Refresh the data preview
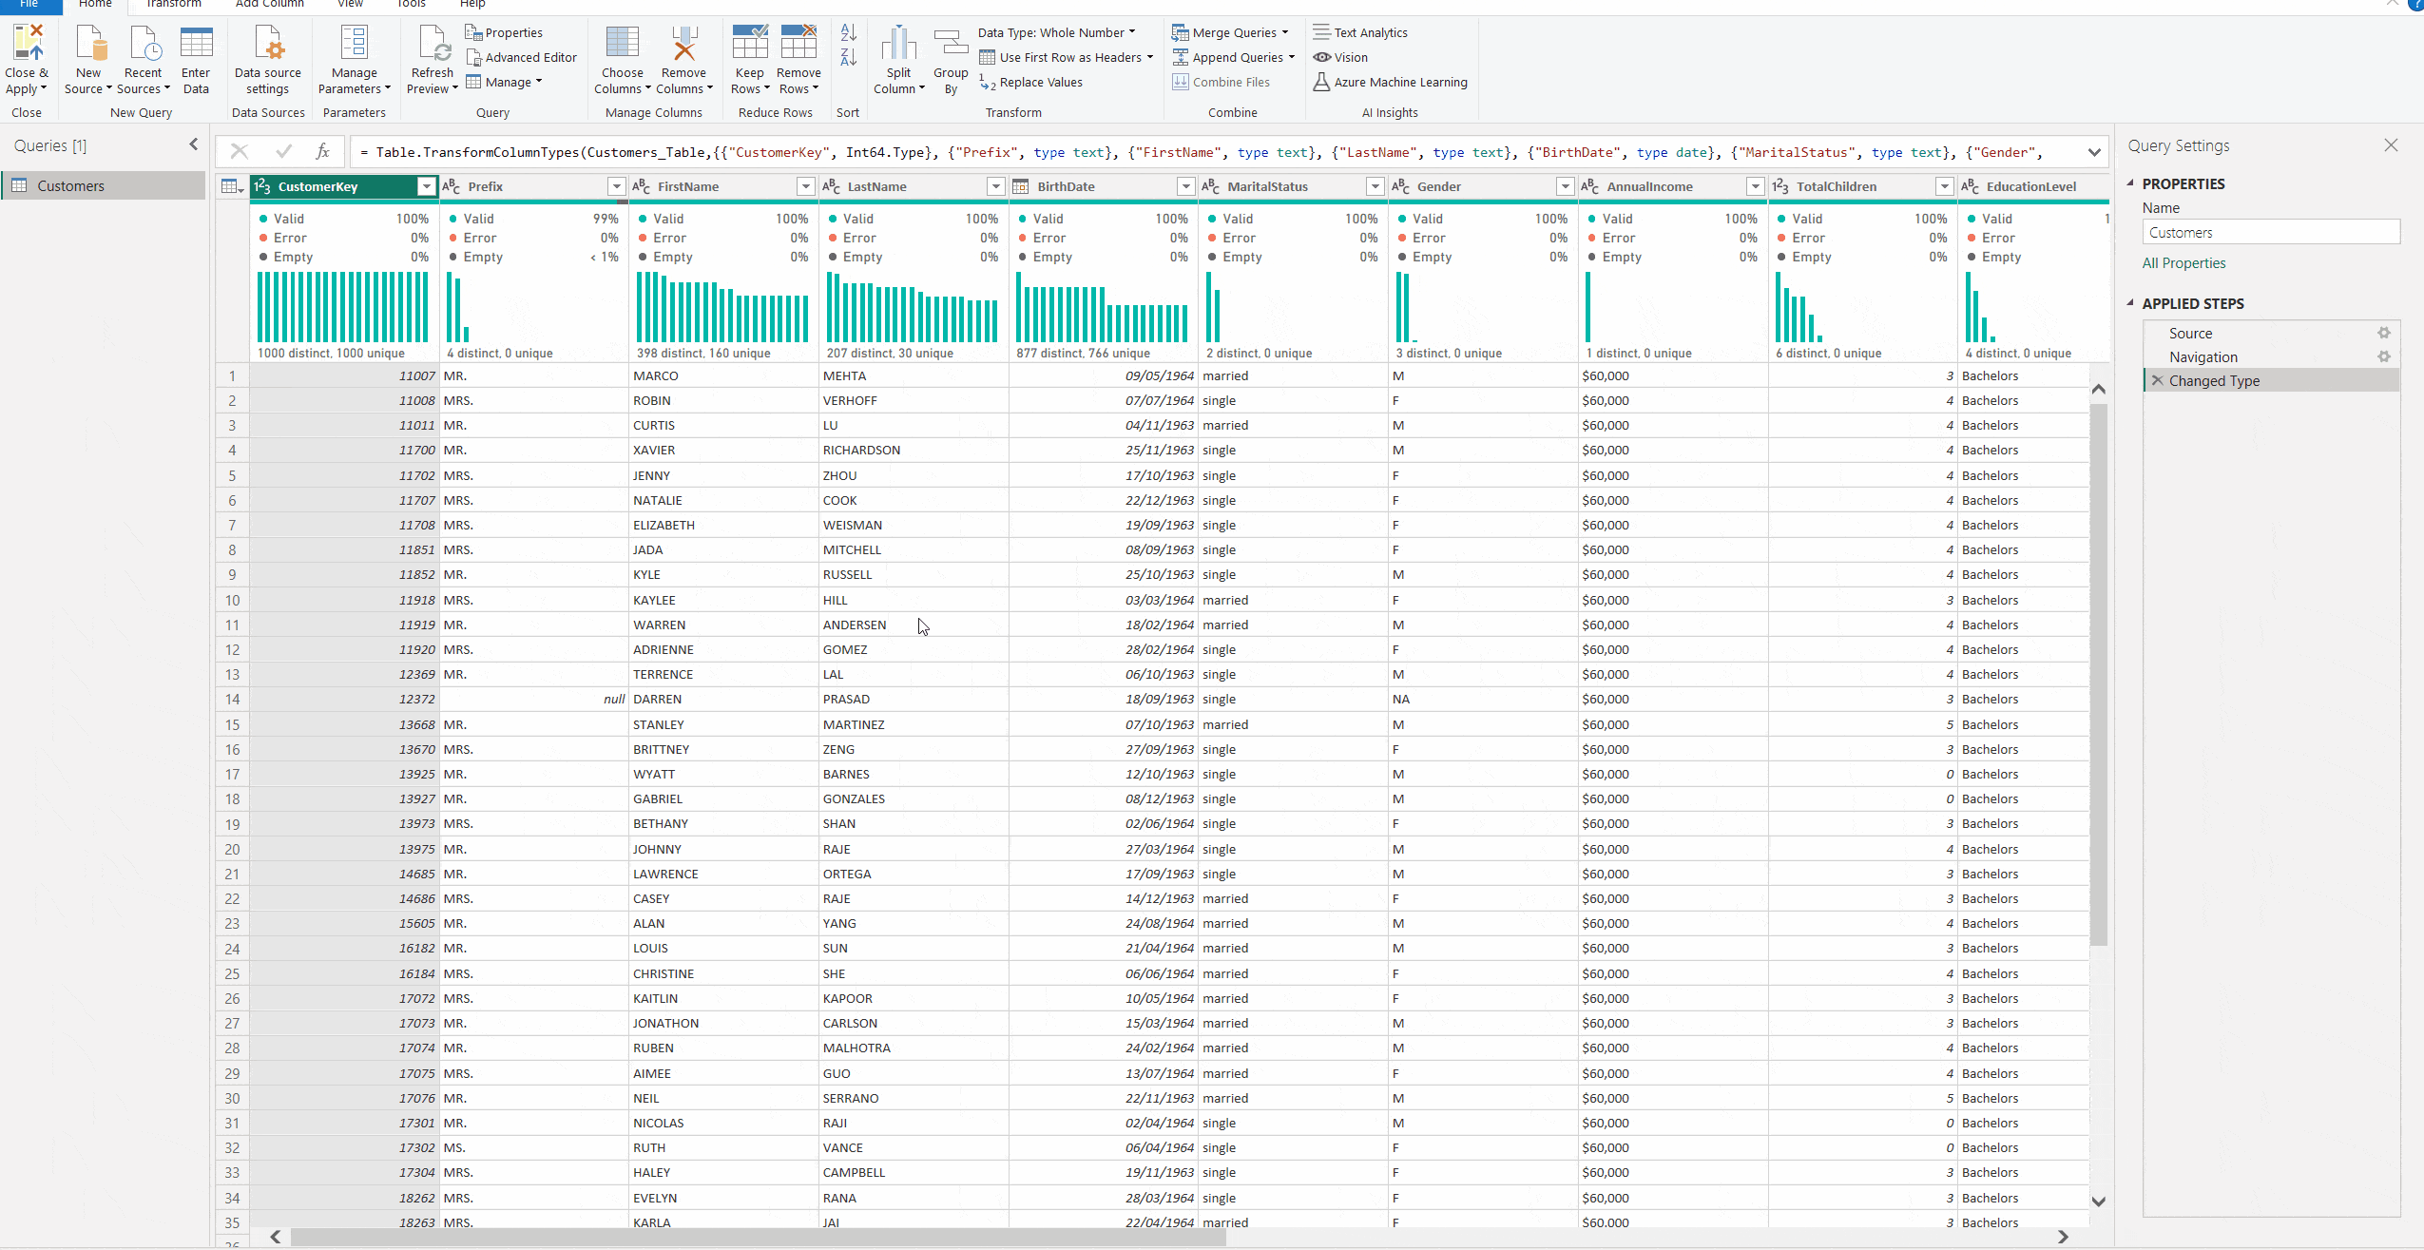The image size is (2424, 1250). tap(433, 57)
